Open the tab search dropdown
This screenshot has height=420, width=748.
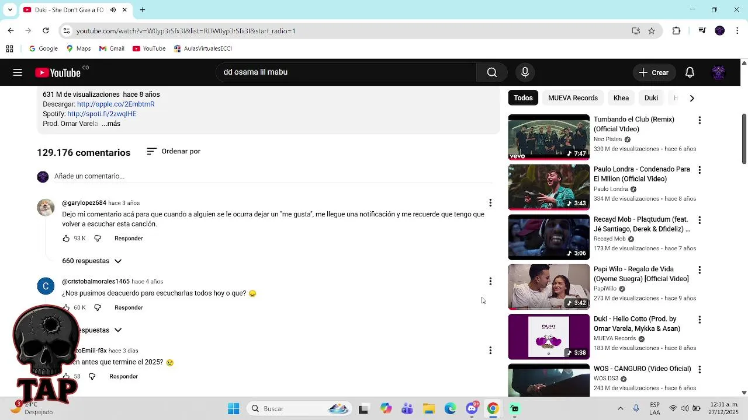pyautogui.click(x=10, y=10)
